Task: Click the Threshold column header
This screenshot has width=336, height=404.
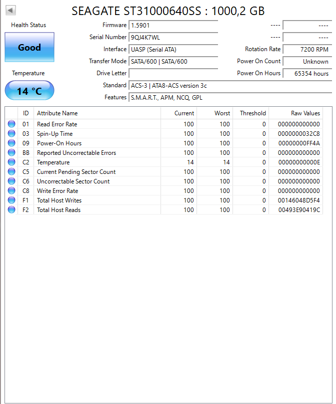Action: 250,113
